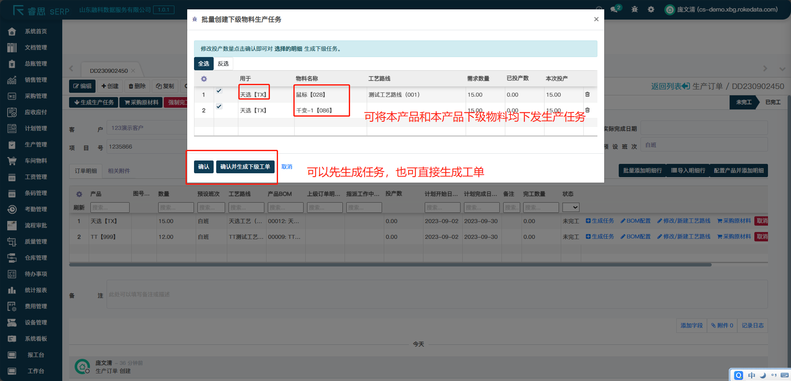The image size is (791, 381).
Task: Uncheck the checkbox for row 1 鼠标
Action: pyautogui.click(x=219, y=91)
